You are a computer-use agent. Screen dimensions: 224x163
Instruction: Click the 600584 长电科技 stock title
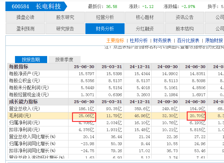(x=36, y=6)
